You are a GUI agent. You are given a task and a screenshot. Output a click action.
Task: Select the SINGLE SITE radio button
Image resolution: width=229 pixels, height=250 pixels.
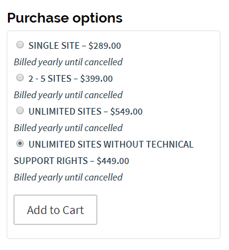click(20, 45)
